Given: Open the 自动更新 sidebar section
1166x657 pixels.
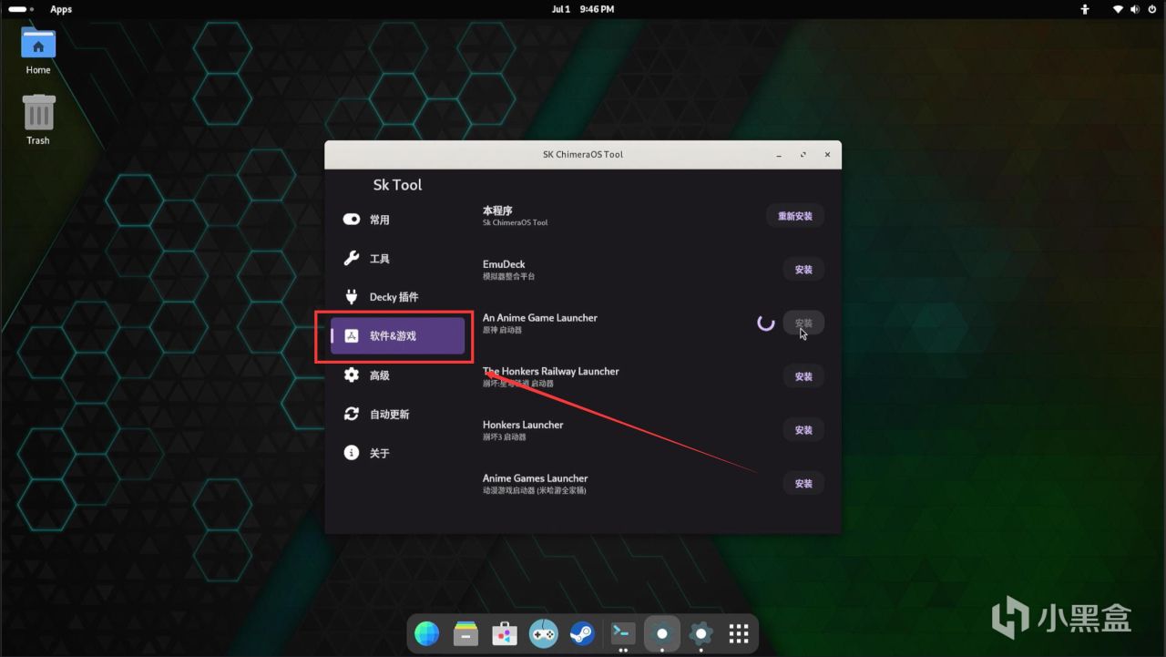Looking at the screenshot, I should coord(397,414).
